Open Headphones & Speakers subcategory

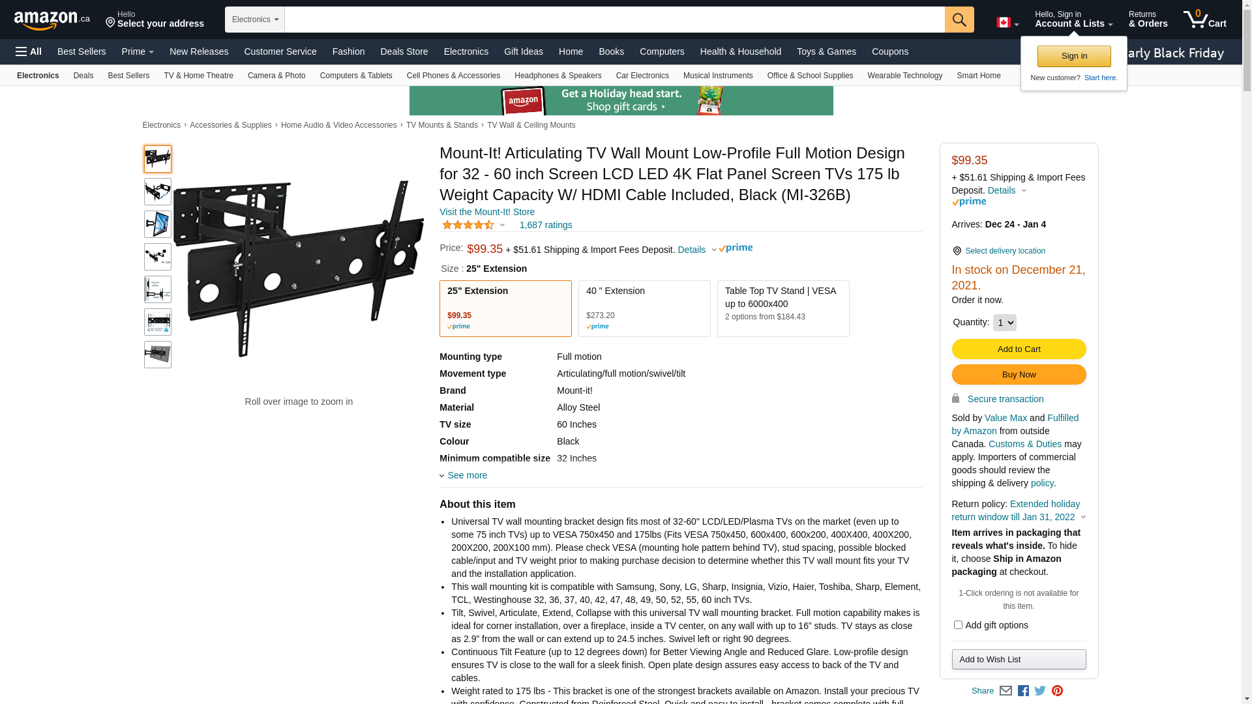(558, 76)
